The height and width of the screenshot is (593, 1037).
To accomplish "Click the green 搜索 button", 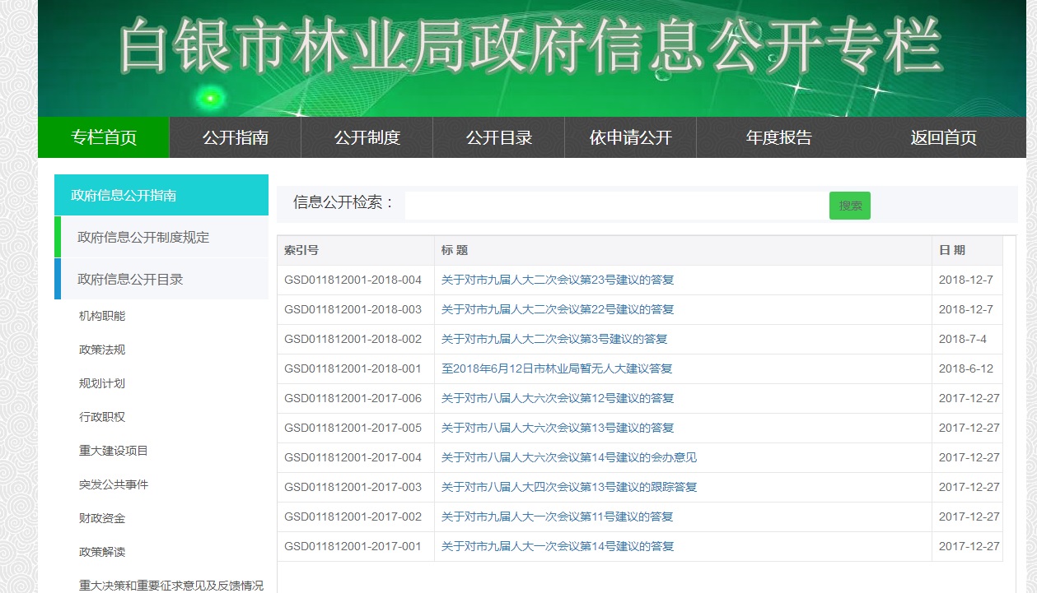I will 850,206.
